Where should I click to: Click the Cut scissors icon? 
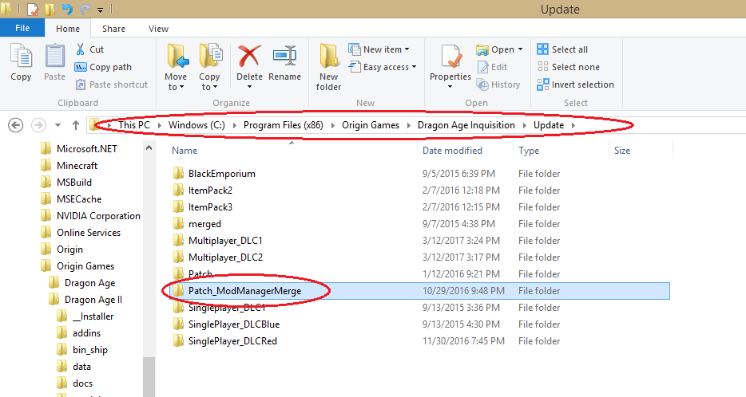pos(80,49)
